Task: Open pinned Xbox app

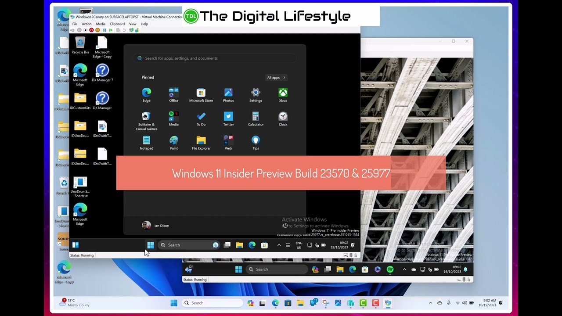Action: coord(283,95)
